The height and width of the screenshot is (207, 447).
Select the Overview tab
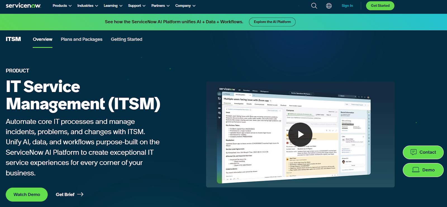pos(42,39)
